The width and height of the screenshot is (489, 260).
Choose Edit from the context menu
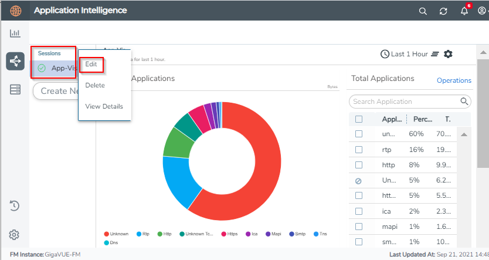91,65
